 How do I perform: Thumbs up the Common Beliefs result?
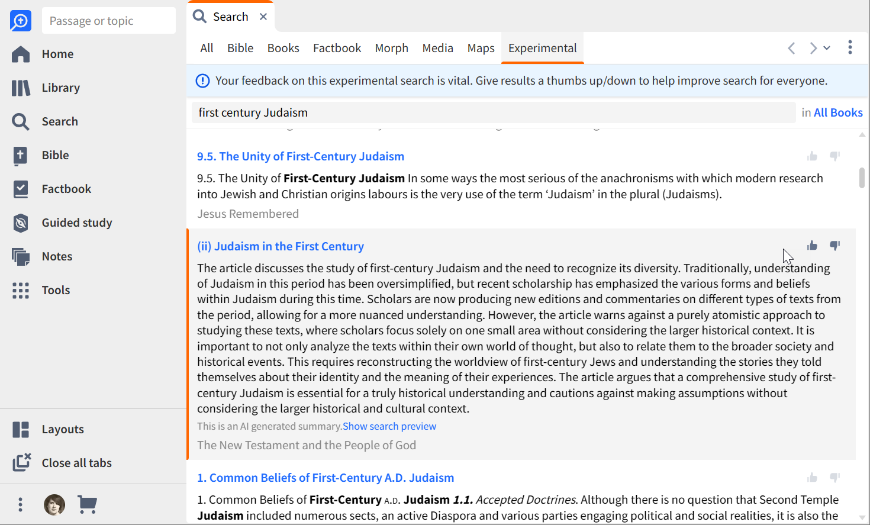coord(812,478)
